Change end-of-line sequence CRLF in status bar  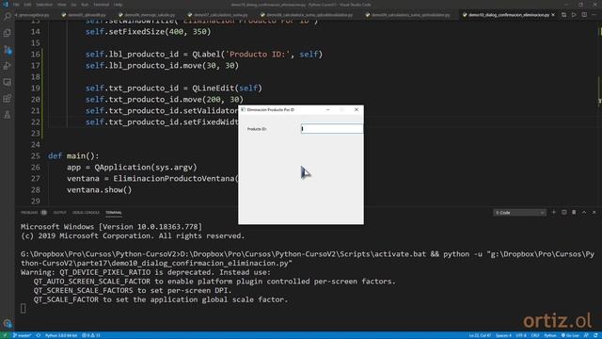[x=535, y=335]
